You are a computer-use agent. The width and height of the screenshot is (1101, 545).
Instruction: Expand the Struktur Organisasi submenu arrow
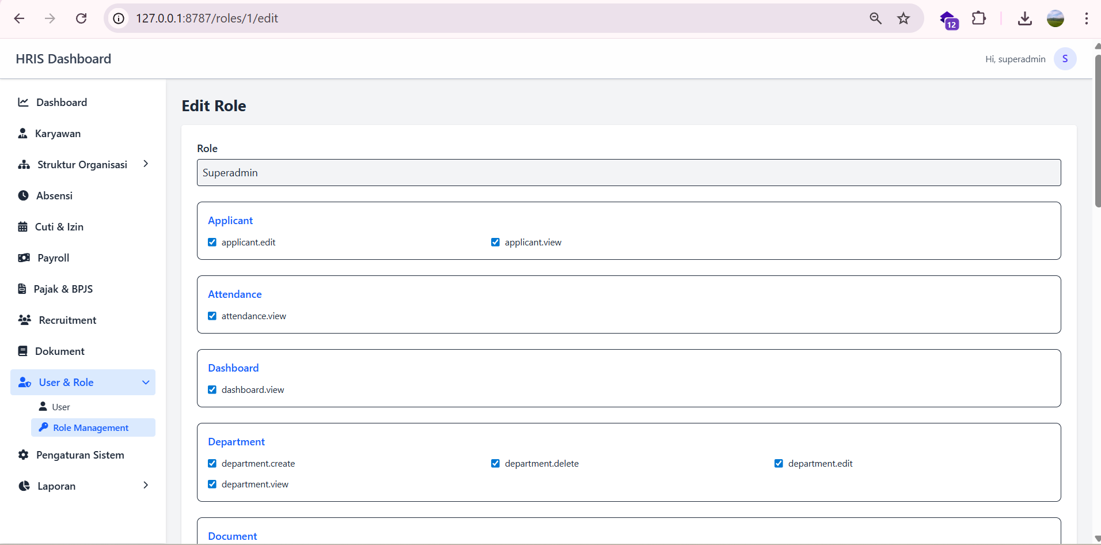146,164
